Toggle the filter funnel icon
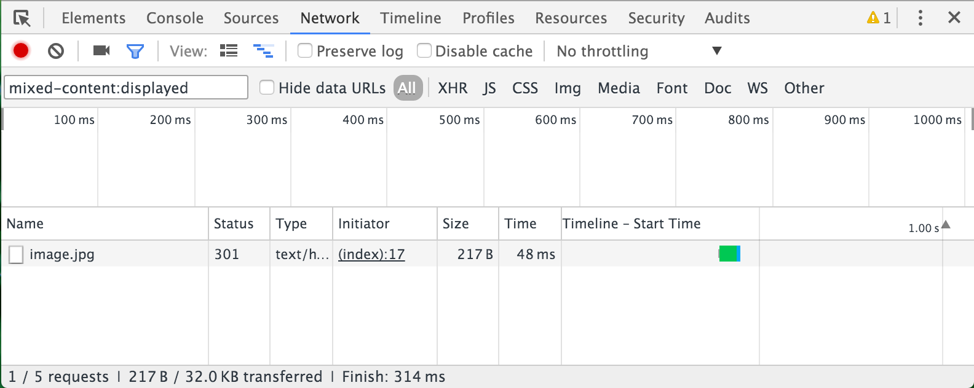974x388 pixels. 135,51
